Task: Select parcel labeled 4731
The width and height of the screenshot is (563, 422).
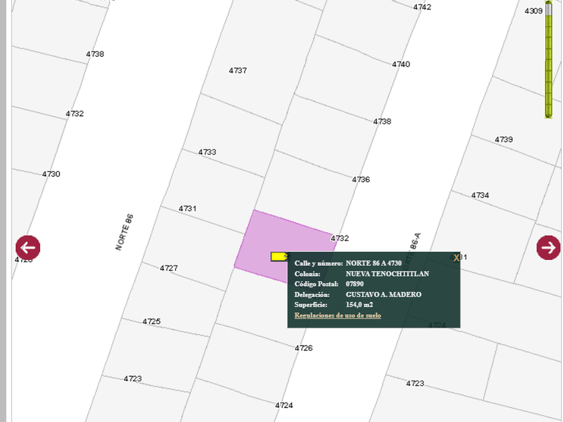Action: [188, 208]
